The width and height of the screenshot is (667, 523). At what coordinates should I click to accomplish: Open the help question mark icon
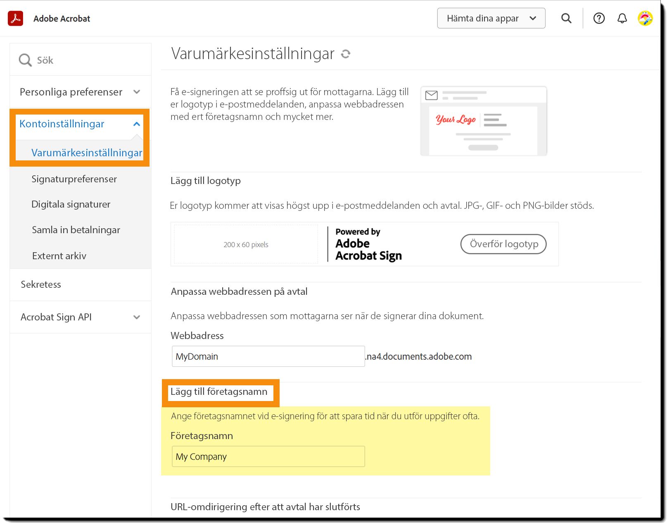click(599, 18)
